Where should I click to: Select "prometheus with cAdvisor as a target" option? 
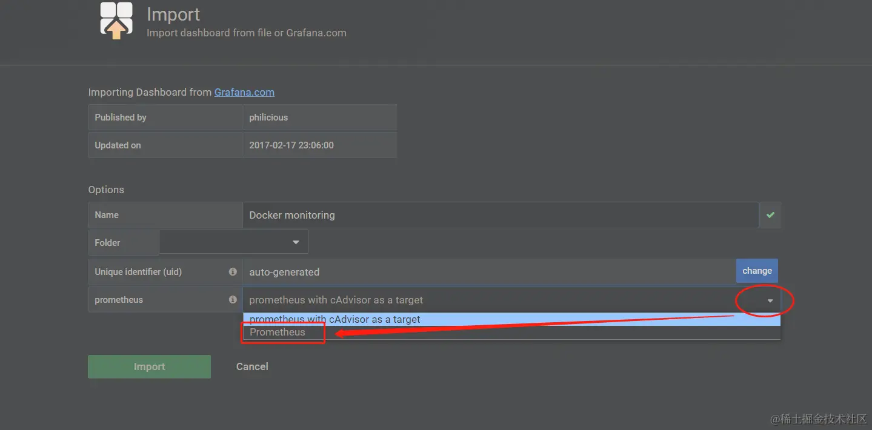pyautogui.click(x=511, y=319)
